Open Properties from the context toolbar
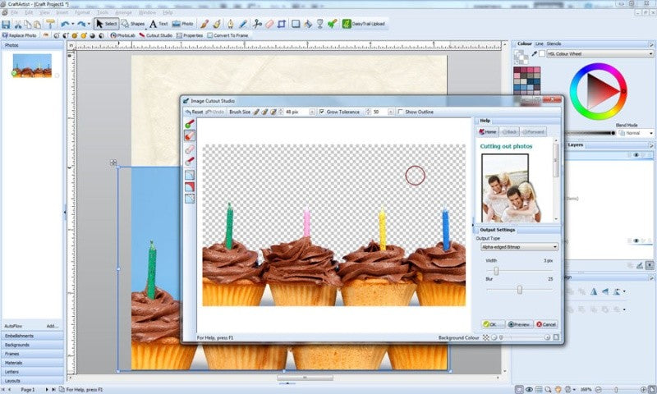This screenshot has width=657, height=394. (190, 35)
